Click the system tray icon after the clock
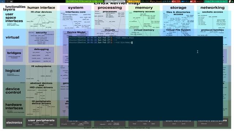234x131 pixels. 230,1
